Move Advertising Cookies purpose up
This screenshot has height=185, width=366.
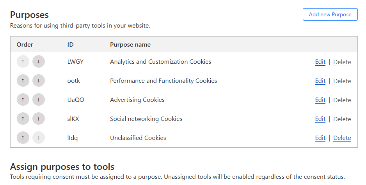(x=23, y=100)
